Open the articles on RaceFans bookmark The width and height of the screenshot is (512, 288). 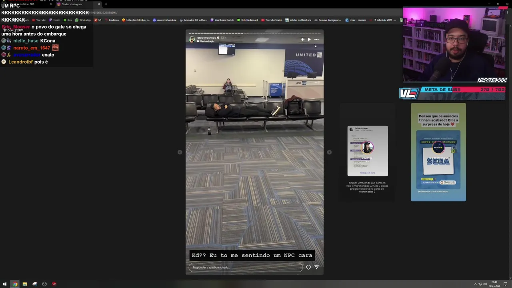pos(298,20)
